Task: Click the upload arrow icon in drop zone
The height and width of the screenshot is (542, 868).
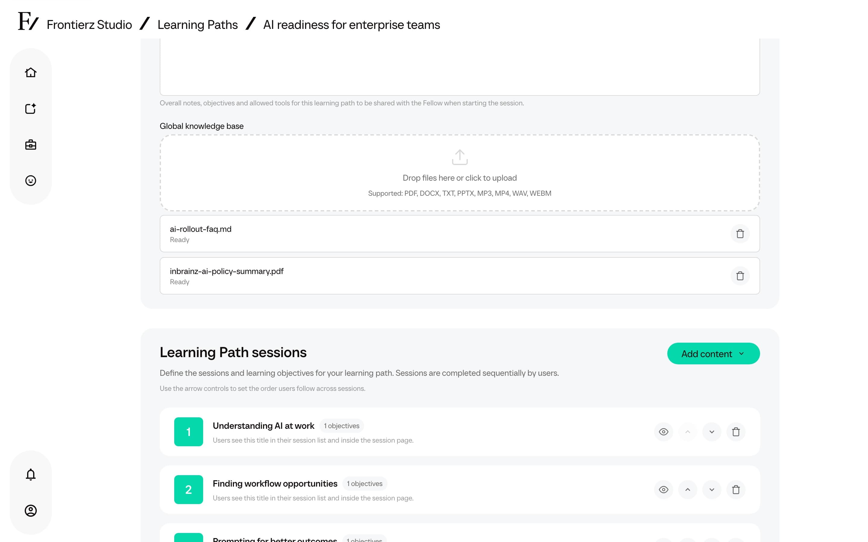Action: click(x=459, y=157)
